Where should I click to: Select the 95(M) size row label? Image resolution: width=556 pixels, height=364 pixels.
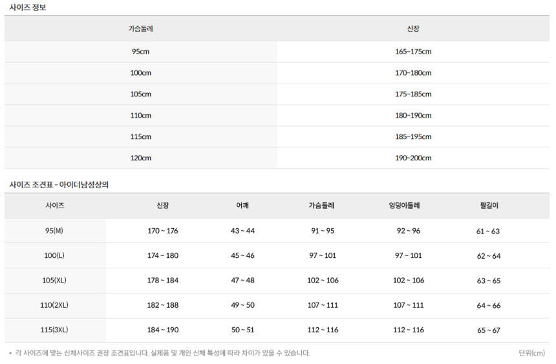tap(54, 231)
